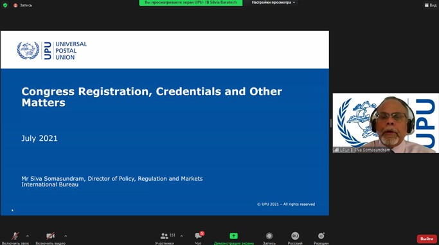Click 'International Bureau' text on slide
This screenshot has width=439, height=245.
point(50,185)
